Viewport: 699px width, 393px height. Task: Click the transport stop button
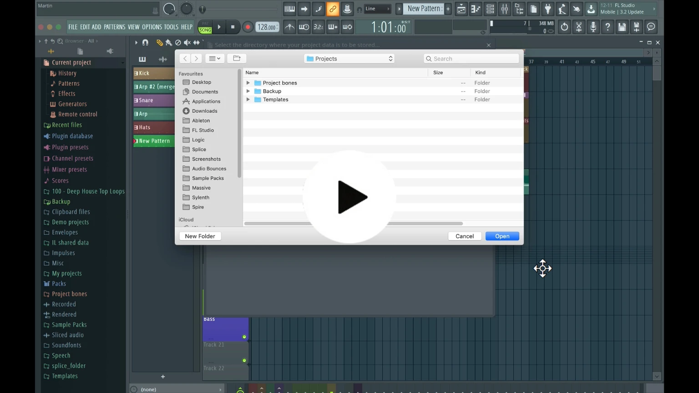coord(233,27)
